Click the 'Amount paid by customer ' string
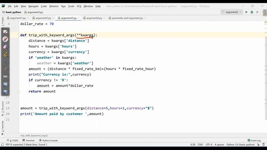The image size is (267, 150). [x=60, y=114]
